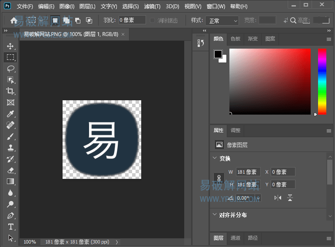335x247 pixels.
Task: Flip the layer horizontally
Action: click(x=278, y=198)
